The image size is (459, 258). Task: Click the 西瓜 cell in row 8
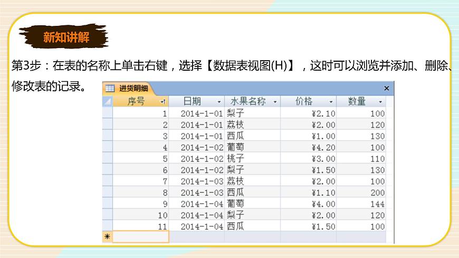(252, 192)
